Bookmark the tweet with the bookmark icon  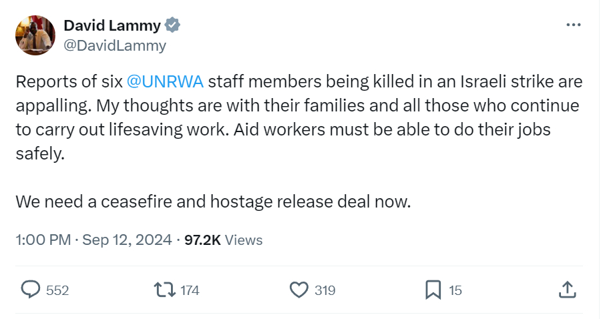click(x=433, y=290)
